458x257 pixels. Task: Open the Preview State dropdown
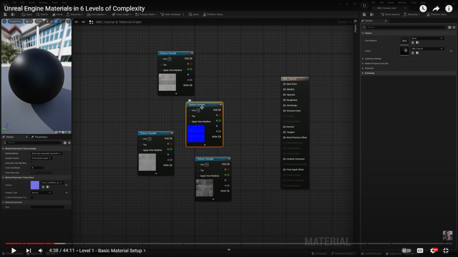tap(146, 14)
